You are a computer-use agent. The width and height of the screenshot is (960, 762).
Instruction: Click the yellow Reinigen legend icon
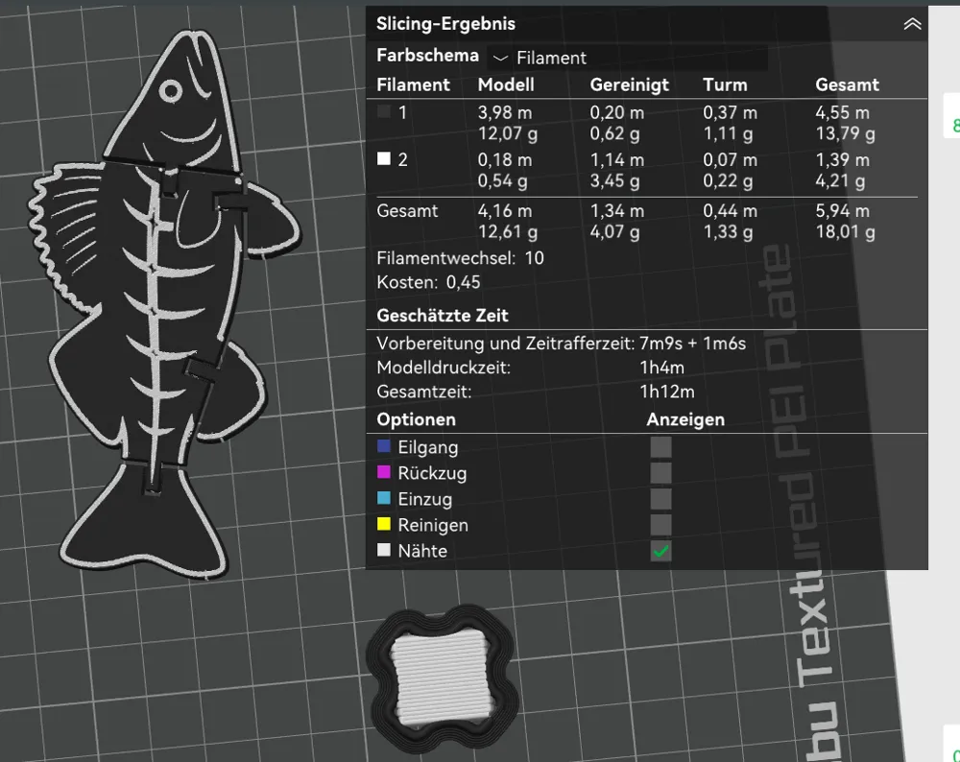pos(382,524)
